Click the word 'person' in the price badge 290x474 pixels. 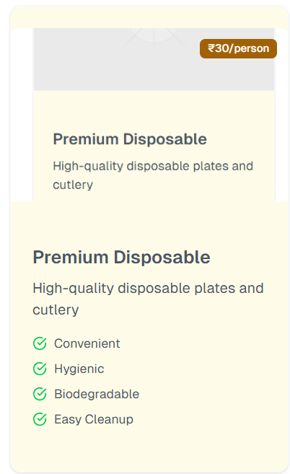[x=251, y=48]
